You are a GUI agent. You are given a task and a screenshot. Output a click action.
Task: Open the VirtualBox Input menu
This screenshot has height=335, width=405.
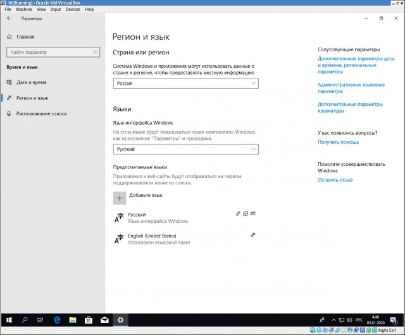click(x=56, y=9)
